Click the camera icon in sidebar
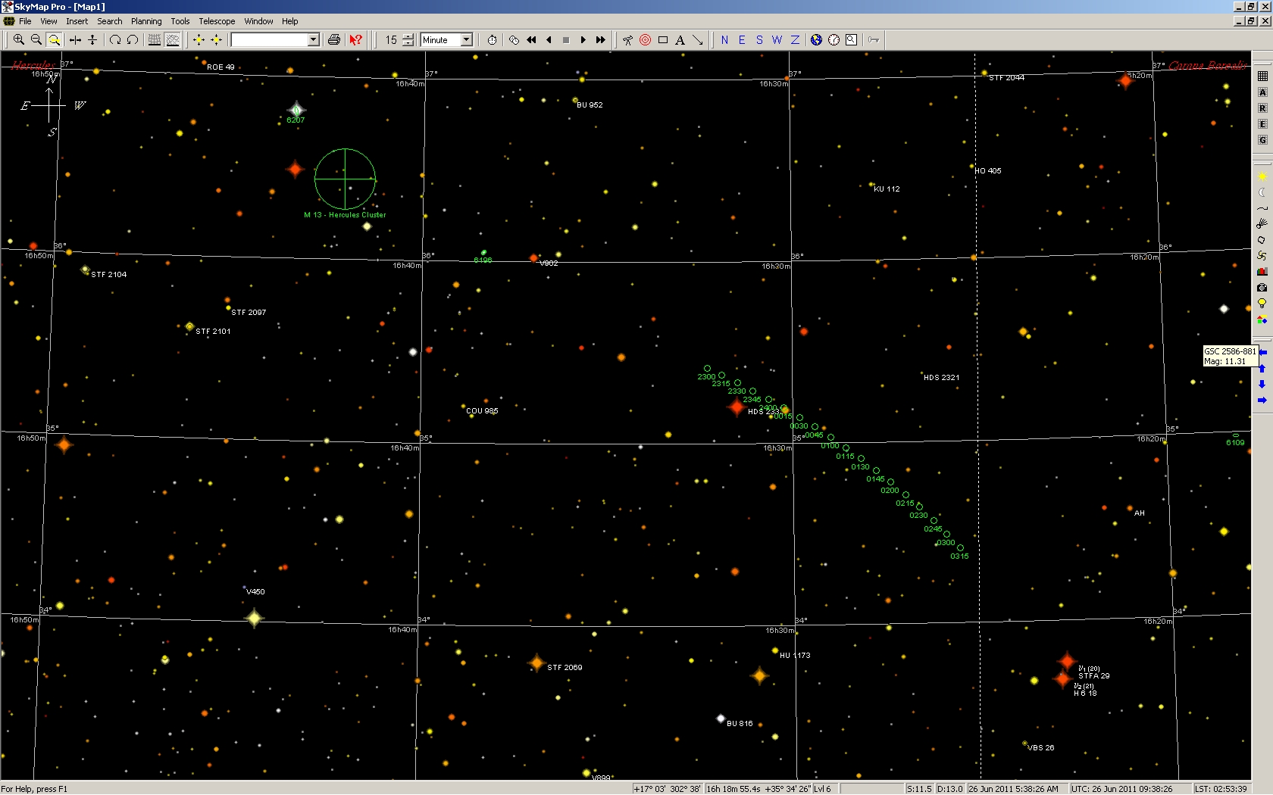This screenshot has height=795, width=1273. (1262, 288)
